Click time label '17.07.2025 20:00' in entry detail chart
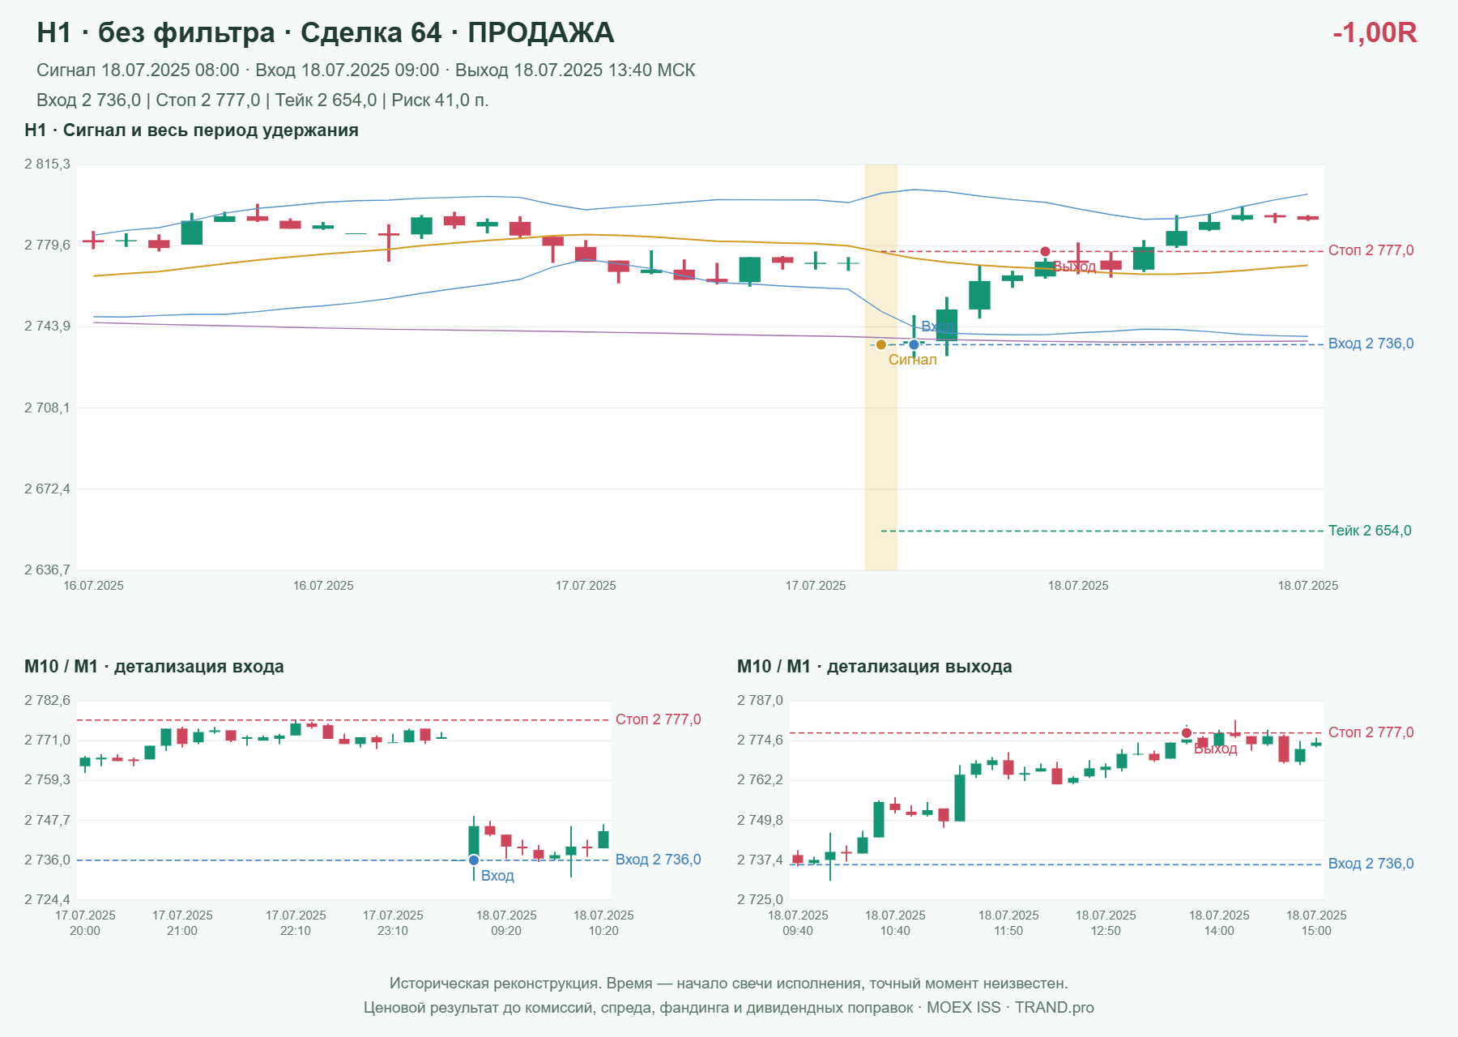 [x=85, y=923]
